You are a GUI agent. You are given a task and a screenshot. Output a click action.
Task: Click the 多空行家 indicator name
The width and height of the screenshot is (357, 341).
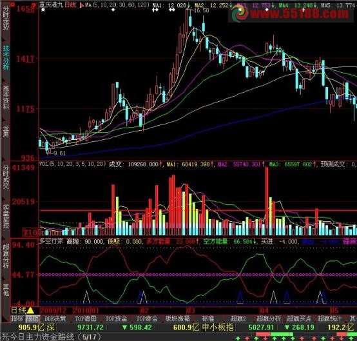click(51, 241)
